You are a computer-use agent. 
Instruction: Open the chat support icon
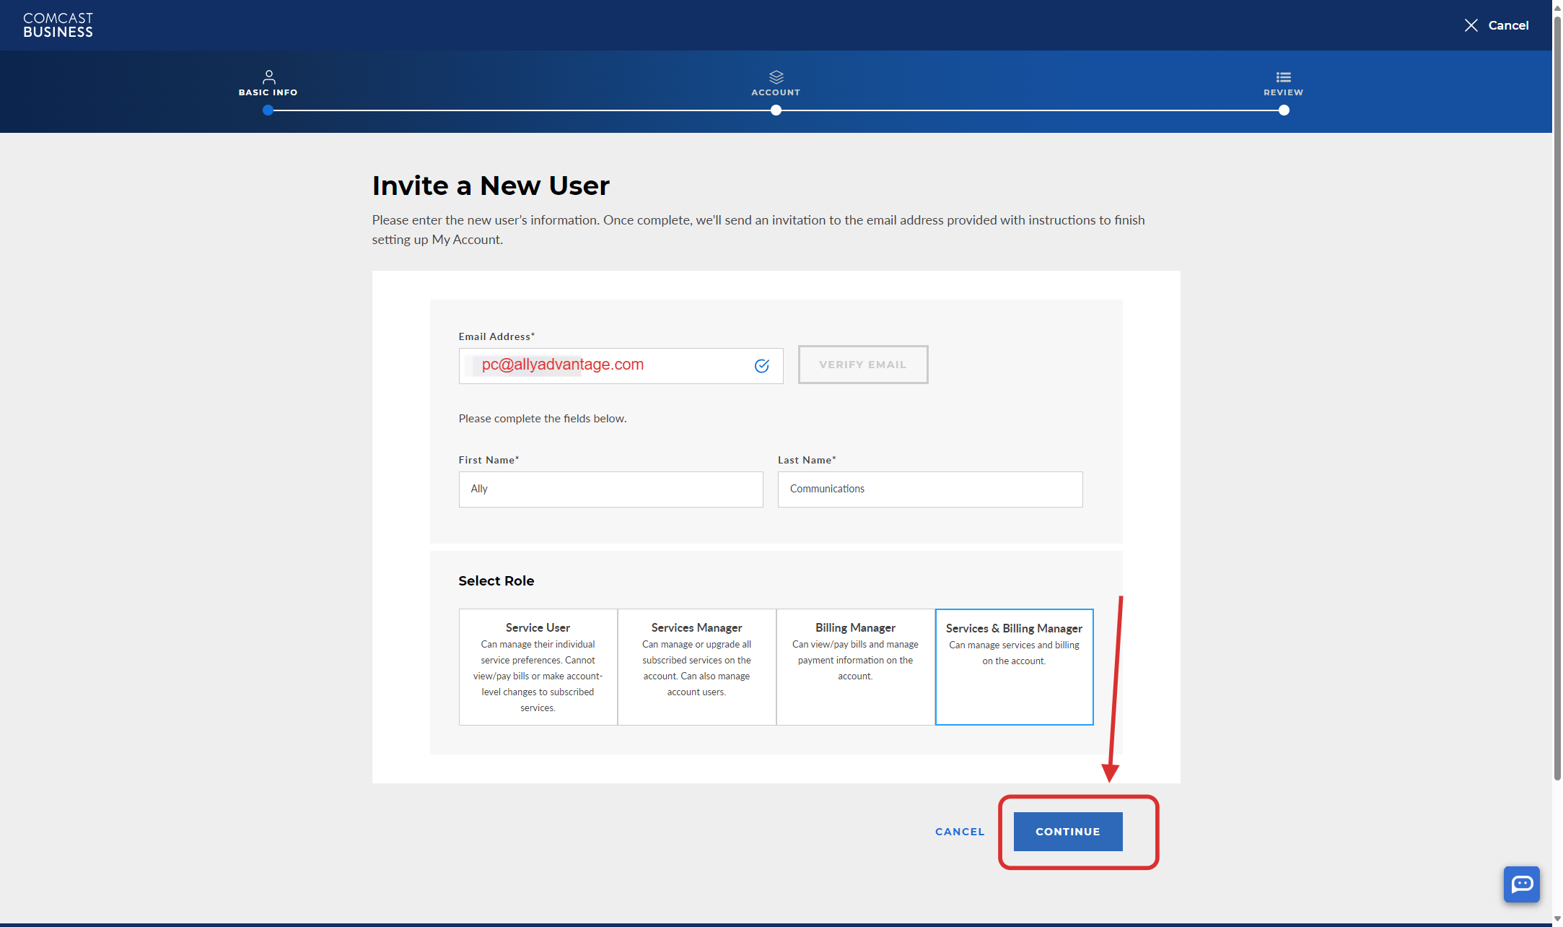pyautogui.click(x=1521, y=884)
